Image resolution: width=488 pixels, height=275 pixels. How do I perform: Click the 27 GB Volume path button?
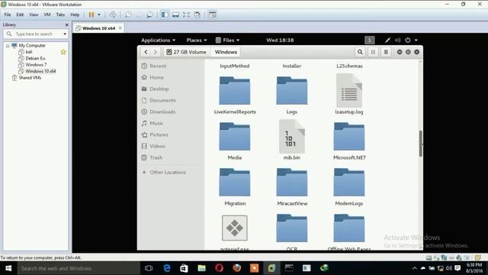186,52
